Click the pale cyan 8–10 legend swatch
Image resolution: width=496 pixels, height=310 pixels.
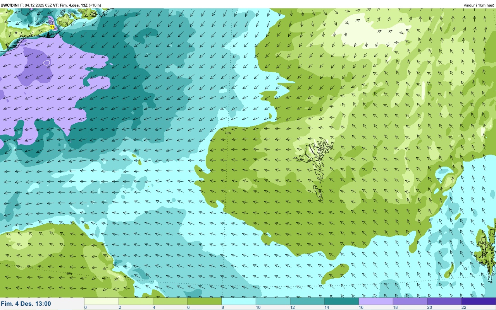[239, 301]
